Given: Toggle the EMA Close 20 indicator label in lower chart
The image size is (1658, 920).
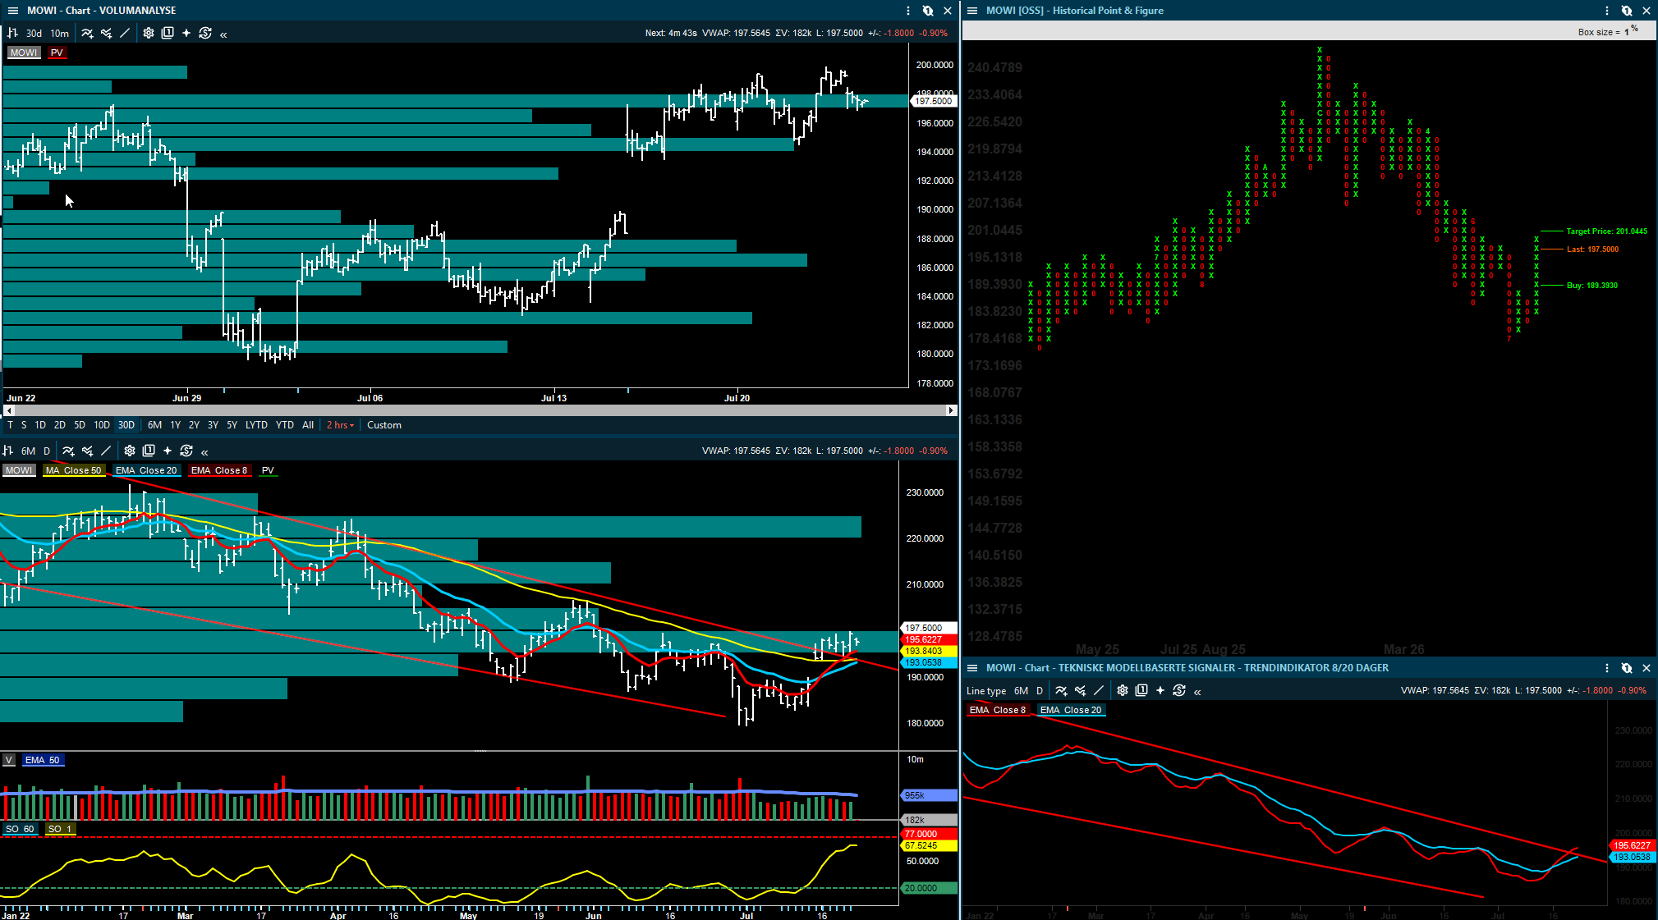Looking at the screenshot, I should (146, 470).
